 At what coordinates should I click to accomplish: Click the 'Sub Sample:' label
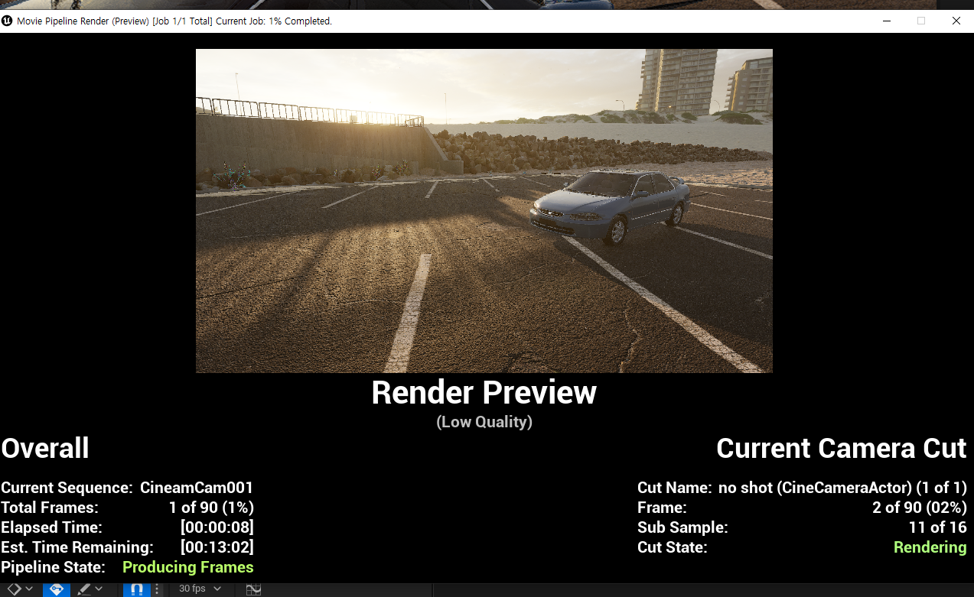click(x=682, y=527)
